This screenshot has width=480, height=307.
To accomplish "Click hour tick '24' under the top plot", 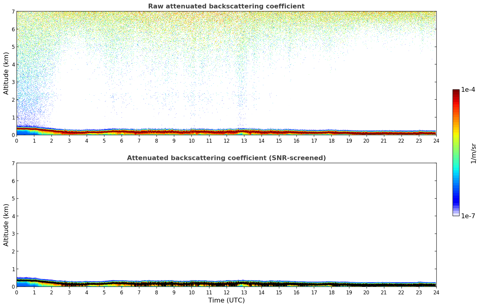I will (436, 141).
